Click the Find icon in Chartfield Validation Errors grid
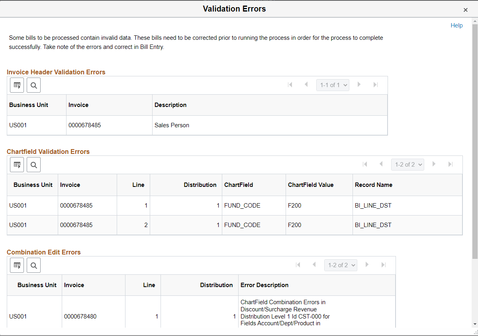 tap(33, 164)
